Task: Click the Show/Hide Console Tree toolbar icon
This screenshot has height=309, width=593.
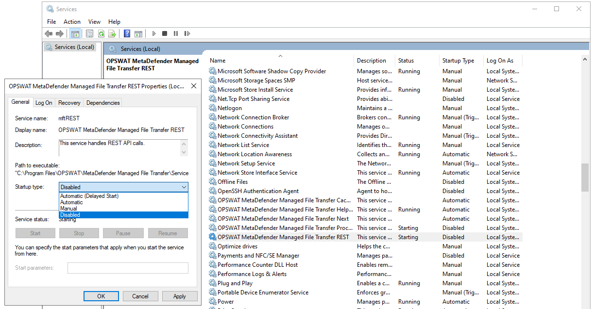Action: (75, 33)
